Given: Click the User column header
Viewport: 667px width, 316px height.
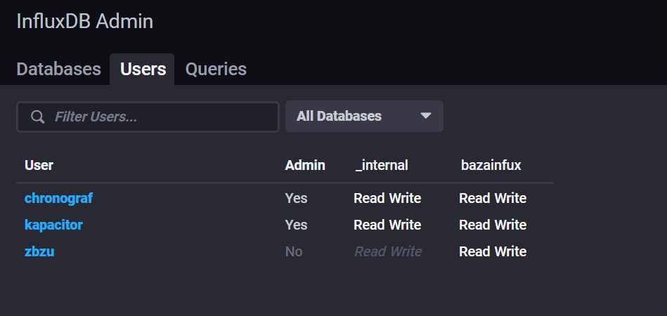Looking at the screenshot, I should [39, 165].
